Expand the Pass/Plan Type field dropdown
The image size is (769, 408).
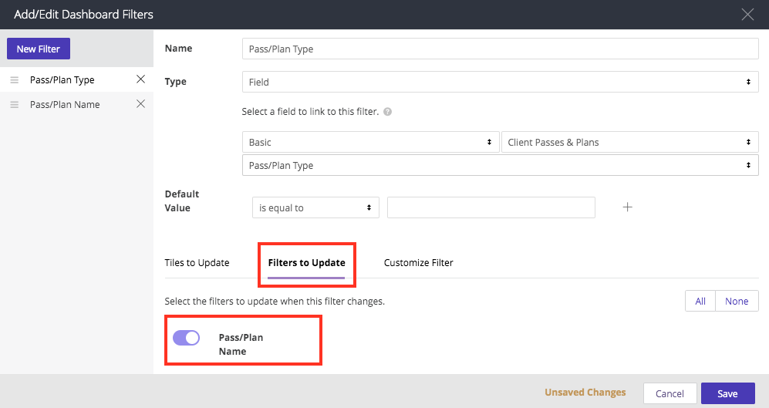(500, 166)
